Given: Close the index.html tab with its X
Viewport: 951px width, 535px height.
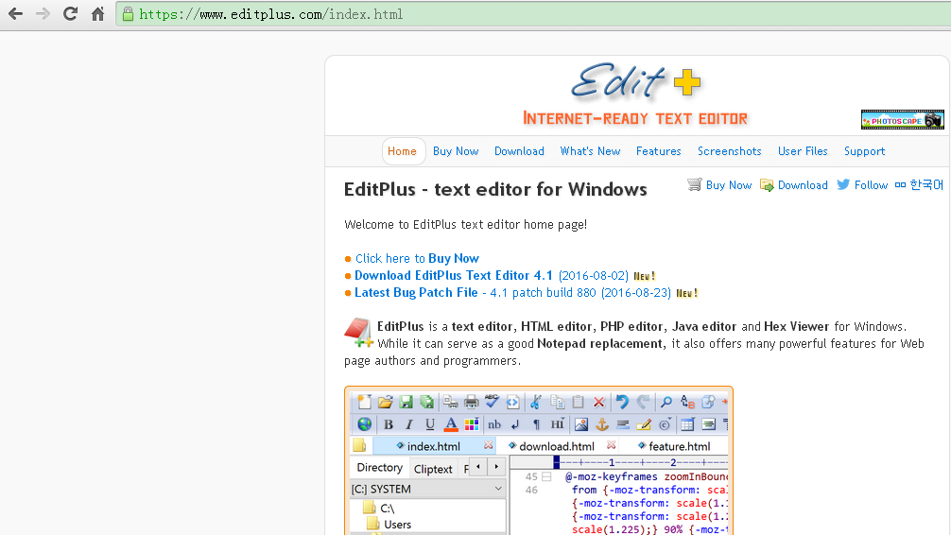Looking at the screenshot, I should (488, 445).
